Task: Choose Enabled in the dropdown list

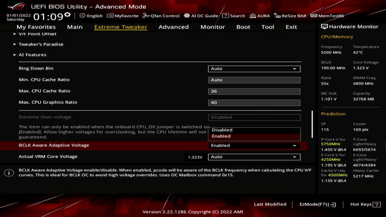Action: [x=254, y=136]
